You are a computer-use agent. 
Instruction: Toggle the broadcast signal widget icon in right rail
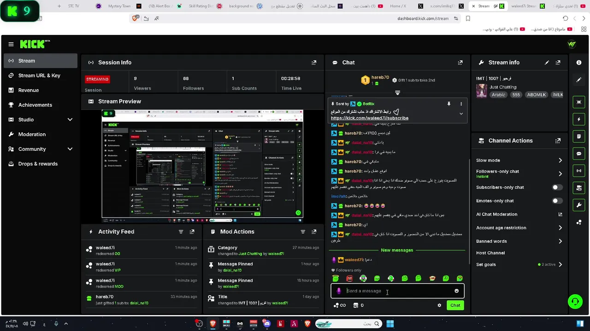point(579,171)
